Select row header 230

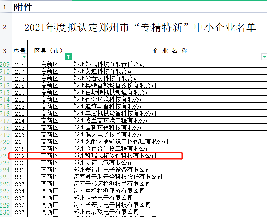tap(5, 212)
